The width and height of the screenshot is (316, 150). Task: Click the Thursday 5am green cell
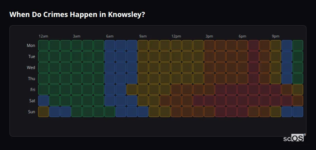(99, 79)
